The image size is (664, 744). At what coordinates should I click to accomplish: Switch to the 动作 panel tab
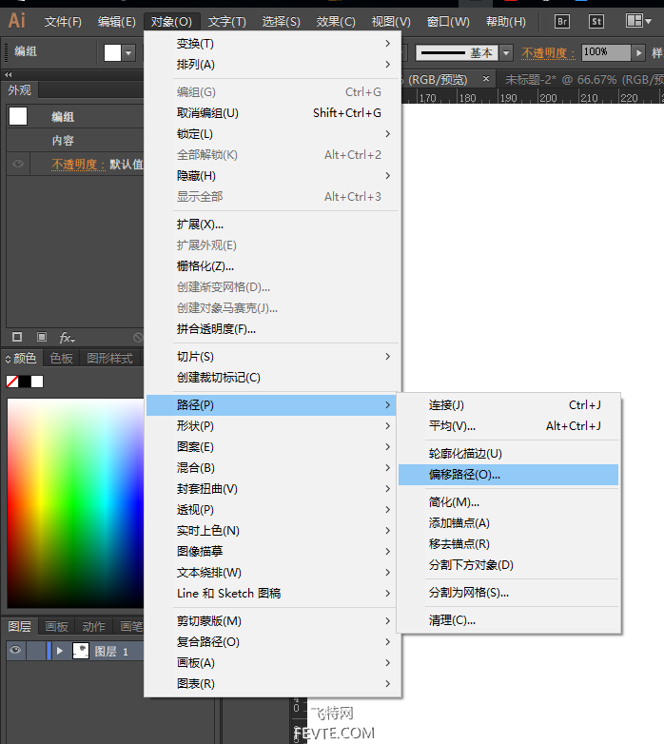point(93,626)
